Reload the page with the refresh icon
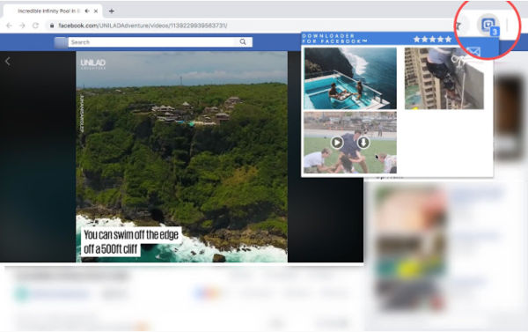 coord(35,26)
